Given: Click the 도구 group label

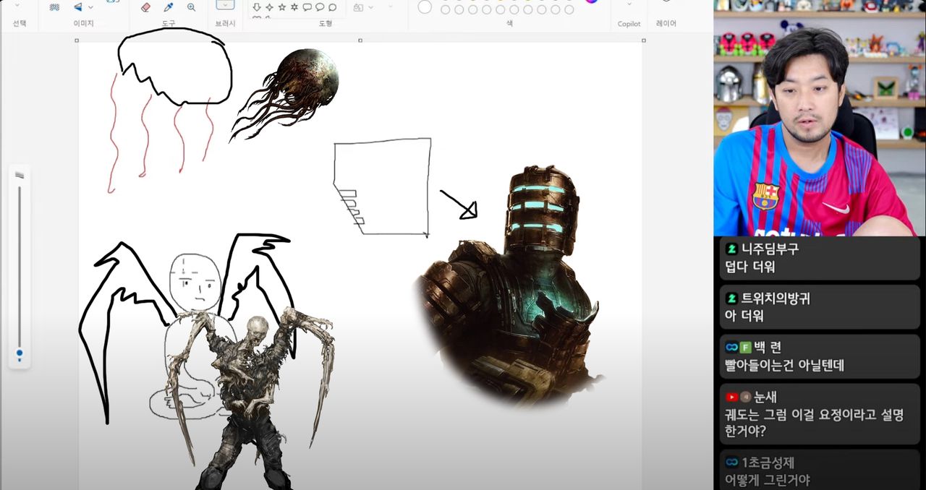Looking at the screenshot, I should (169, 23).
